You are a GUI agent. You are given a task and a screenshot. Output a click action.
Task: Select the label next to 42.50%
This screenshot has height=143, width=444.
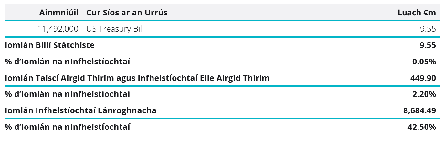tap(68, 127)
